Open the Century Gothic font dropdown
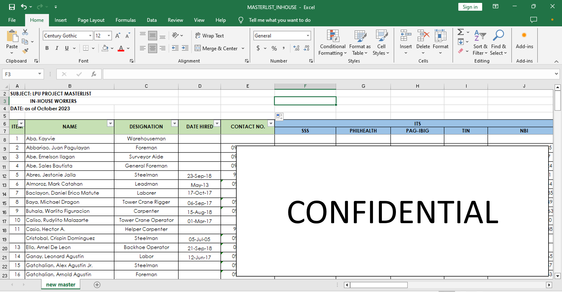 (x=90, y=36)
